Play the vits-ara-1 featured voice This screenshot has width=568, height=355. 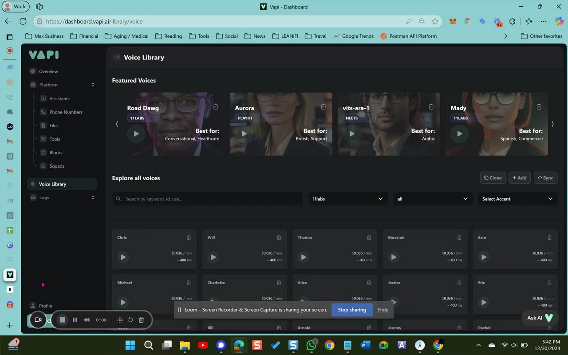(352, 134)
